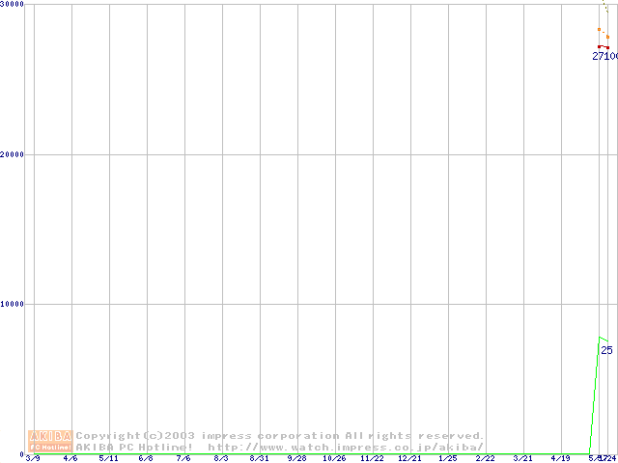Click the 30000 y-axis label

pos(13,5)
